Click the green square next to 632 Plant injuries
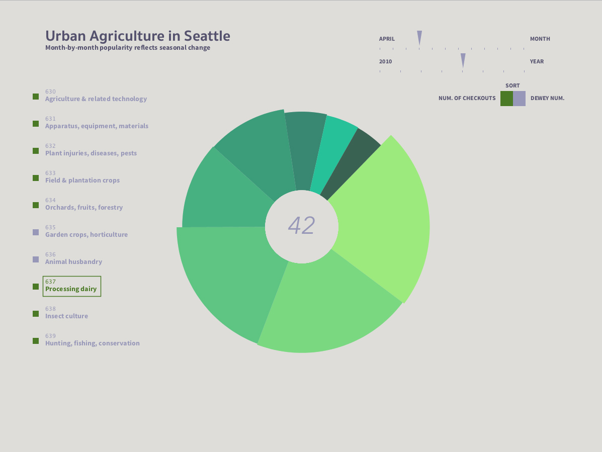This screenshot has height=452, width=602. click(36, 151)
